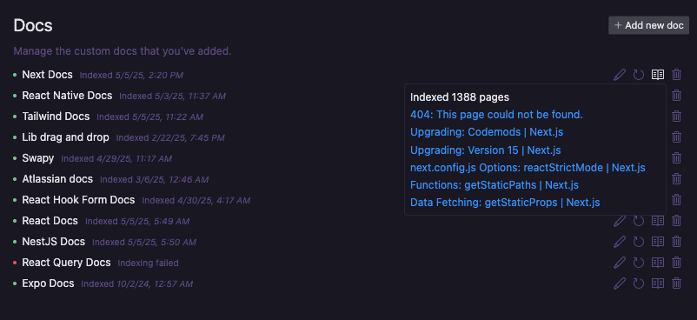
Task: Refresh Expo Docs index
Action: coord(638,283)
